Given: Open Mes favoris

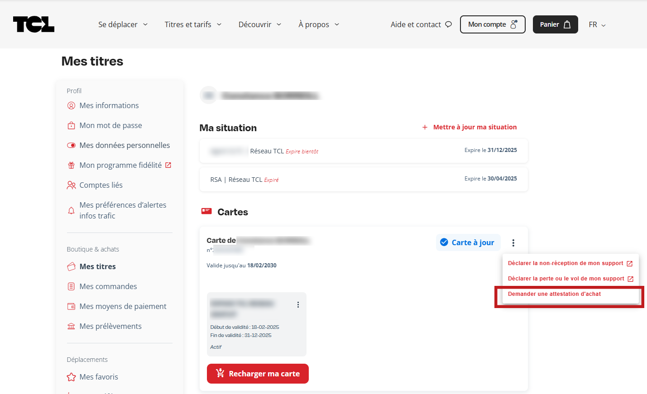Looking at the screenshot, I should pyautogui.click(x=98, y=377).
